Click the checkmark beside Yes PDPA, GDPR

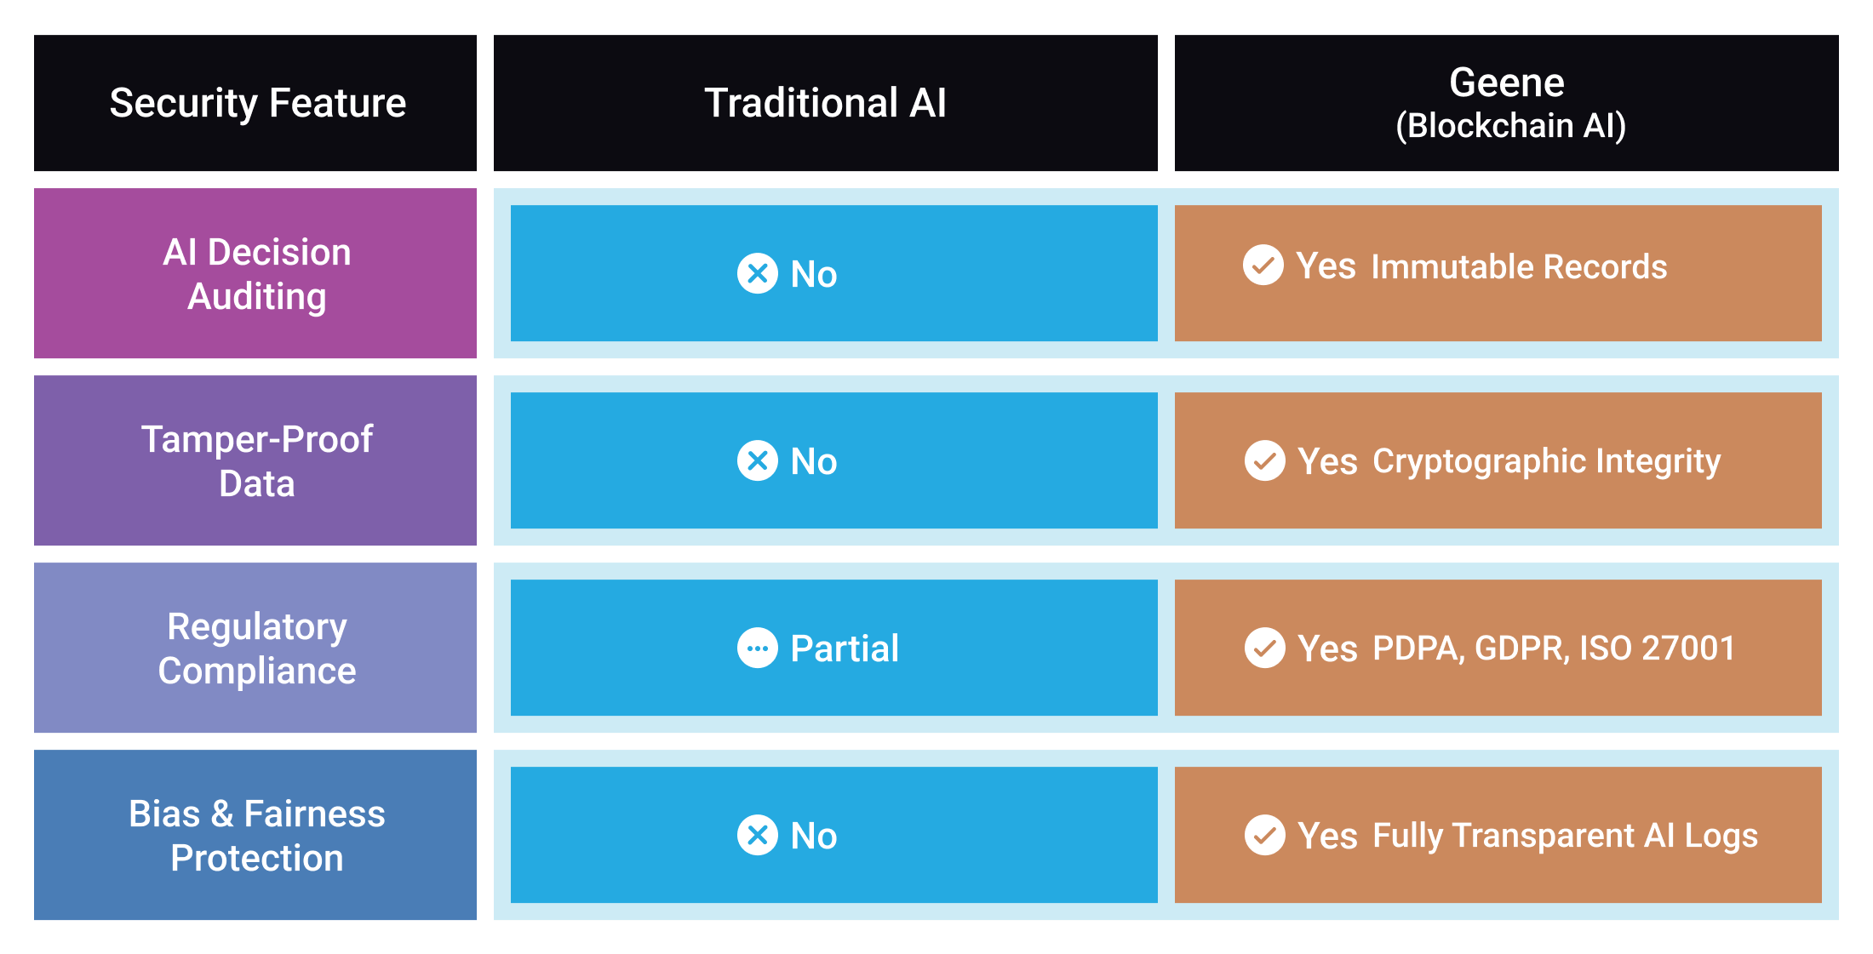[1265, 648]
